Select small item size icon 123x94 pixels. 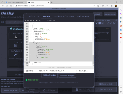click(97, 23)
